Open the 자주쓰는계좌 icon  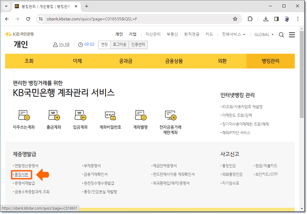tap(24, 115)
